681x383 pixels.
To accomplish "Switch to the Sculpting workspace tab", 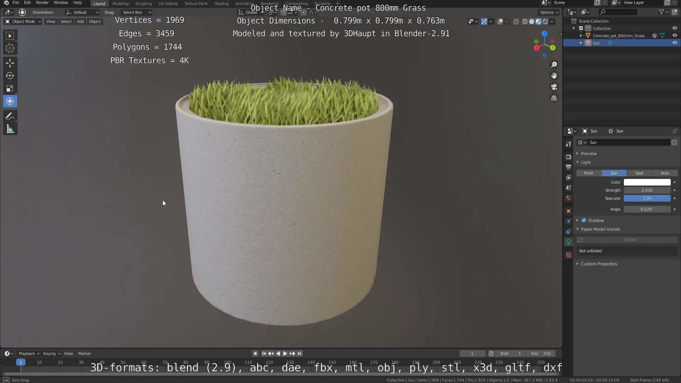I will pyautogui.click(x=144, y=4).
